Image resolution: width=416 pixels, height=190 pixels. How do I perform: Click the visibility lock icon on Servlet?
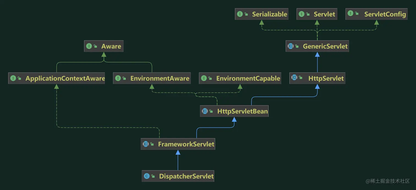pyautogui.click(x=308, y=14)
